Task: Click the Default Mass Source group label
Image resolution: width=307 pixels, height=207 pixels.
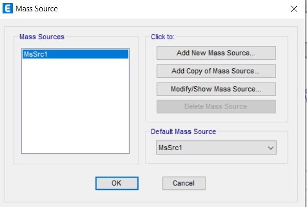Action: [183, 132]
